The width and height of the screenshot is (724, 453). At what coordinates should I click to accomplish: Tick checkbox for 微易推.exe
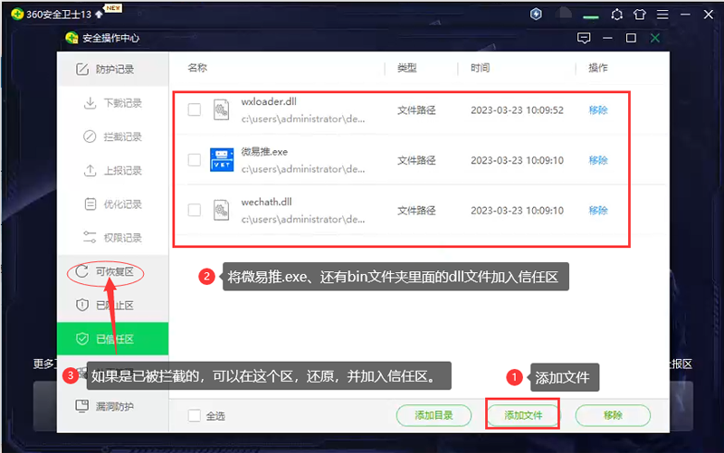click(195, 160)
